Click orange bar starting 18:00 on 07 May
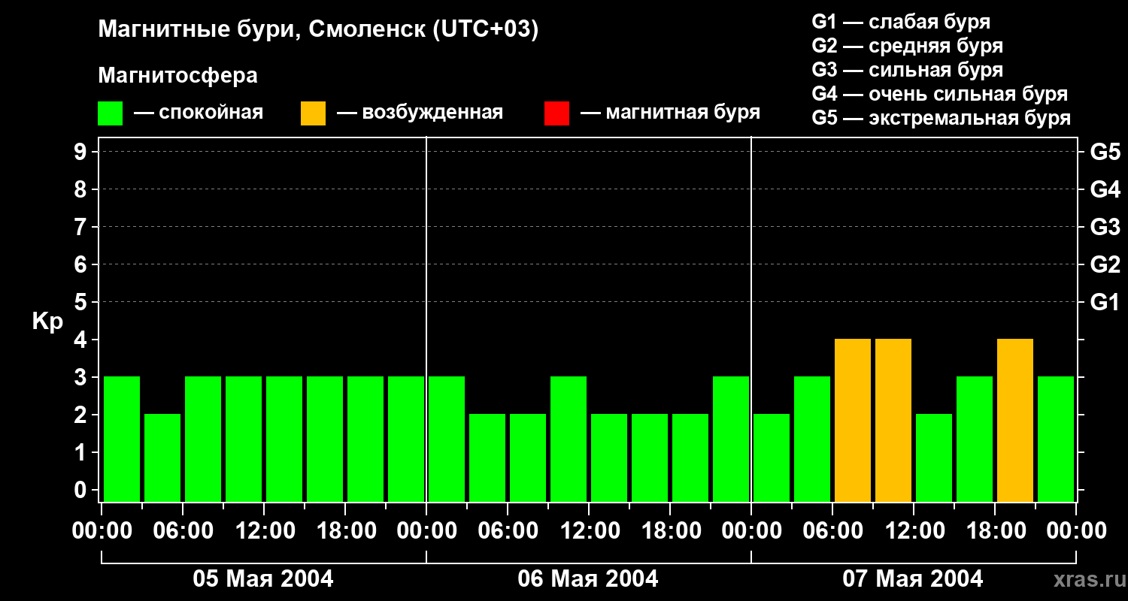1128x601 pixels. pos(1015,421)
